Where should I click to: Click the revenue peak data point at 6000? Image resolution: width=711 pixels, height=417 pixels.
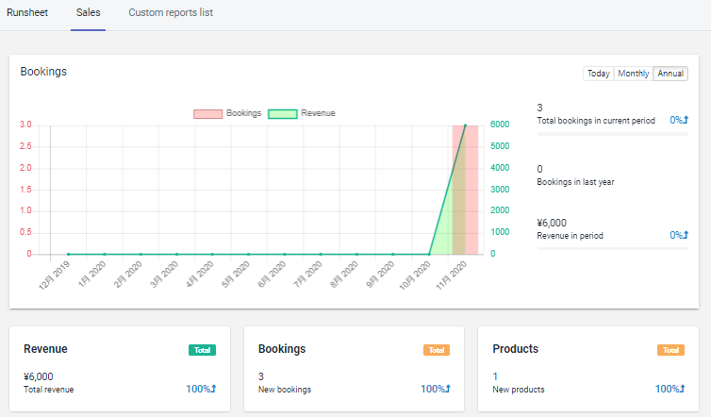tap(465, 125)
